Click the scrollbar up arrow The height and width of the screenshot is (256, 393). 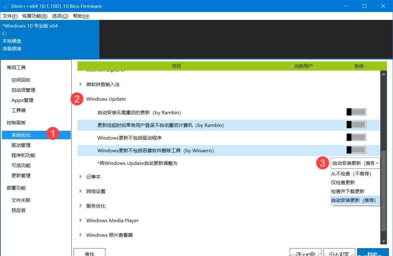point(384,74)
